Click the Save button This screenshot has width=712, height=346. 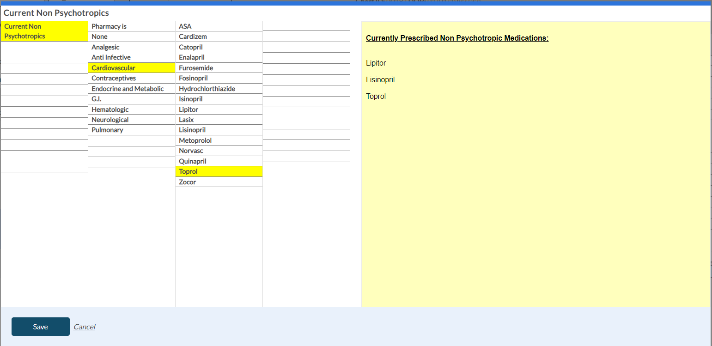coord(40,327)
